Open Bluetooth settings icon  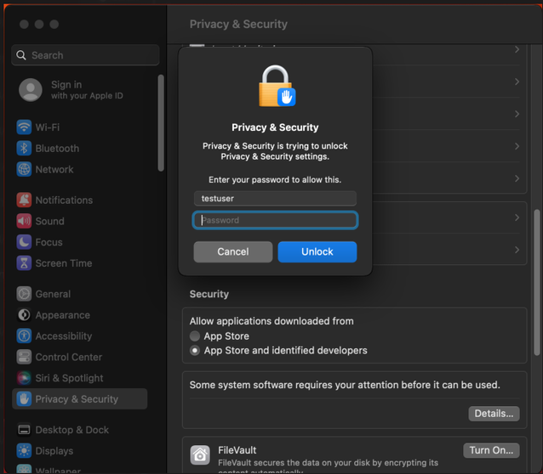click(24, 149)
